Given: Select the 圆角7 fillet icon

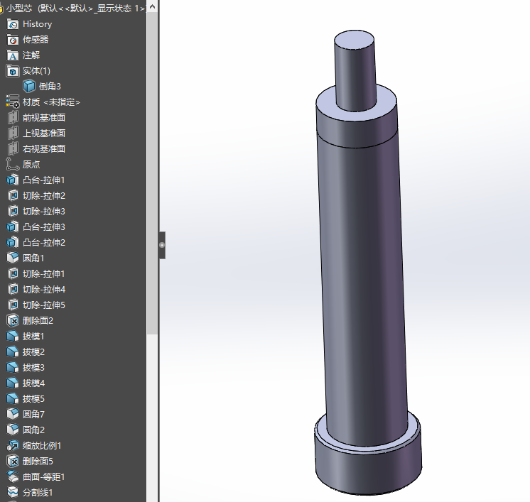Looking at the screenshot, I should (13, 414).
